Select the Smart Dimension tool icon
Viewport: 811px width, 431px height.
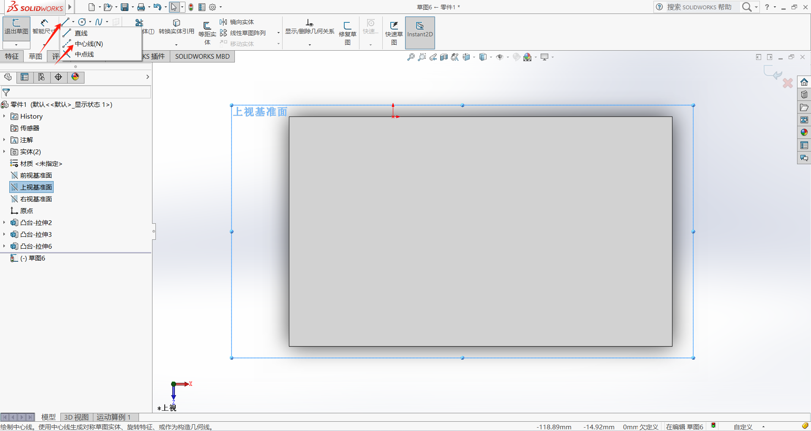tap(44, 22)
